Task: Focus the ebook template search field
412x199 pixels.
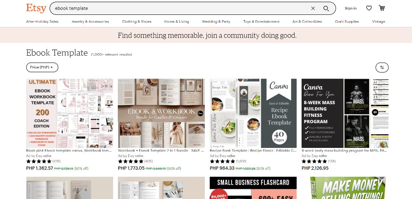Action: (x=181, y=8)
